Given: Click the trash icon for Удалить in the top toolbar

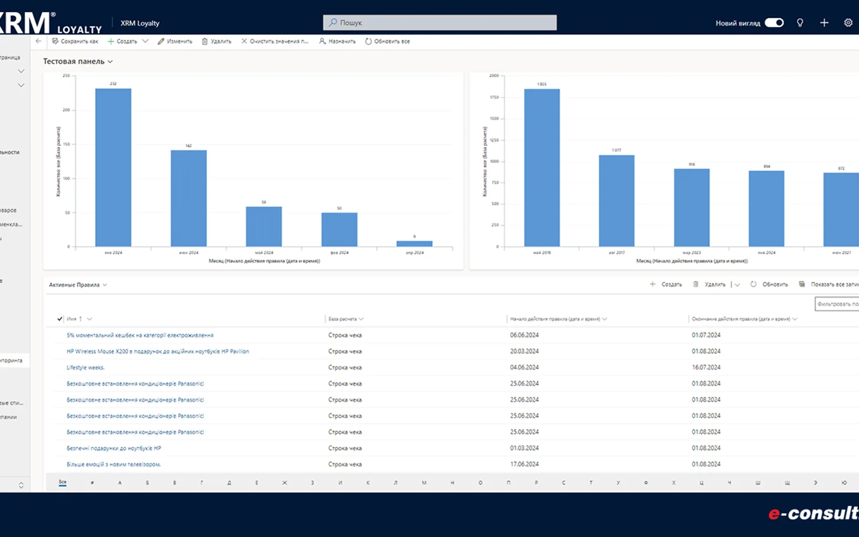Looking at the screenshot, I should pyautogui.click(x=205, y=41).
